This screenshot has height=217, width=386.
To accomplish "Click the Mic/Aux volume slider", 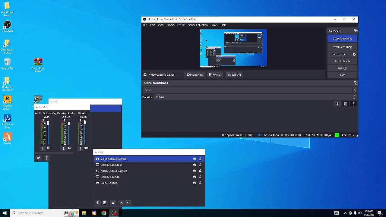I will coord(85,133).
